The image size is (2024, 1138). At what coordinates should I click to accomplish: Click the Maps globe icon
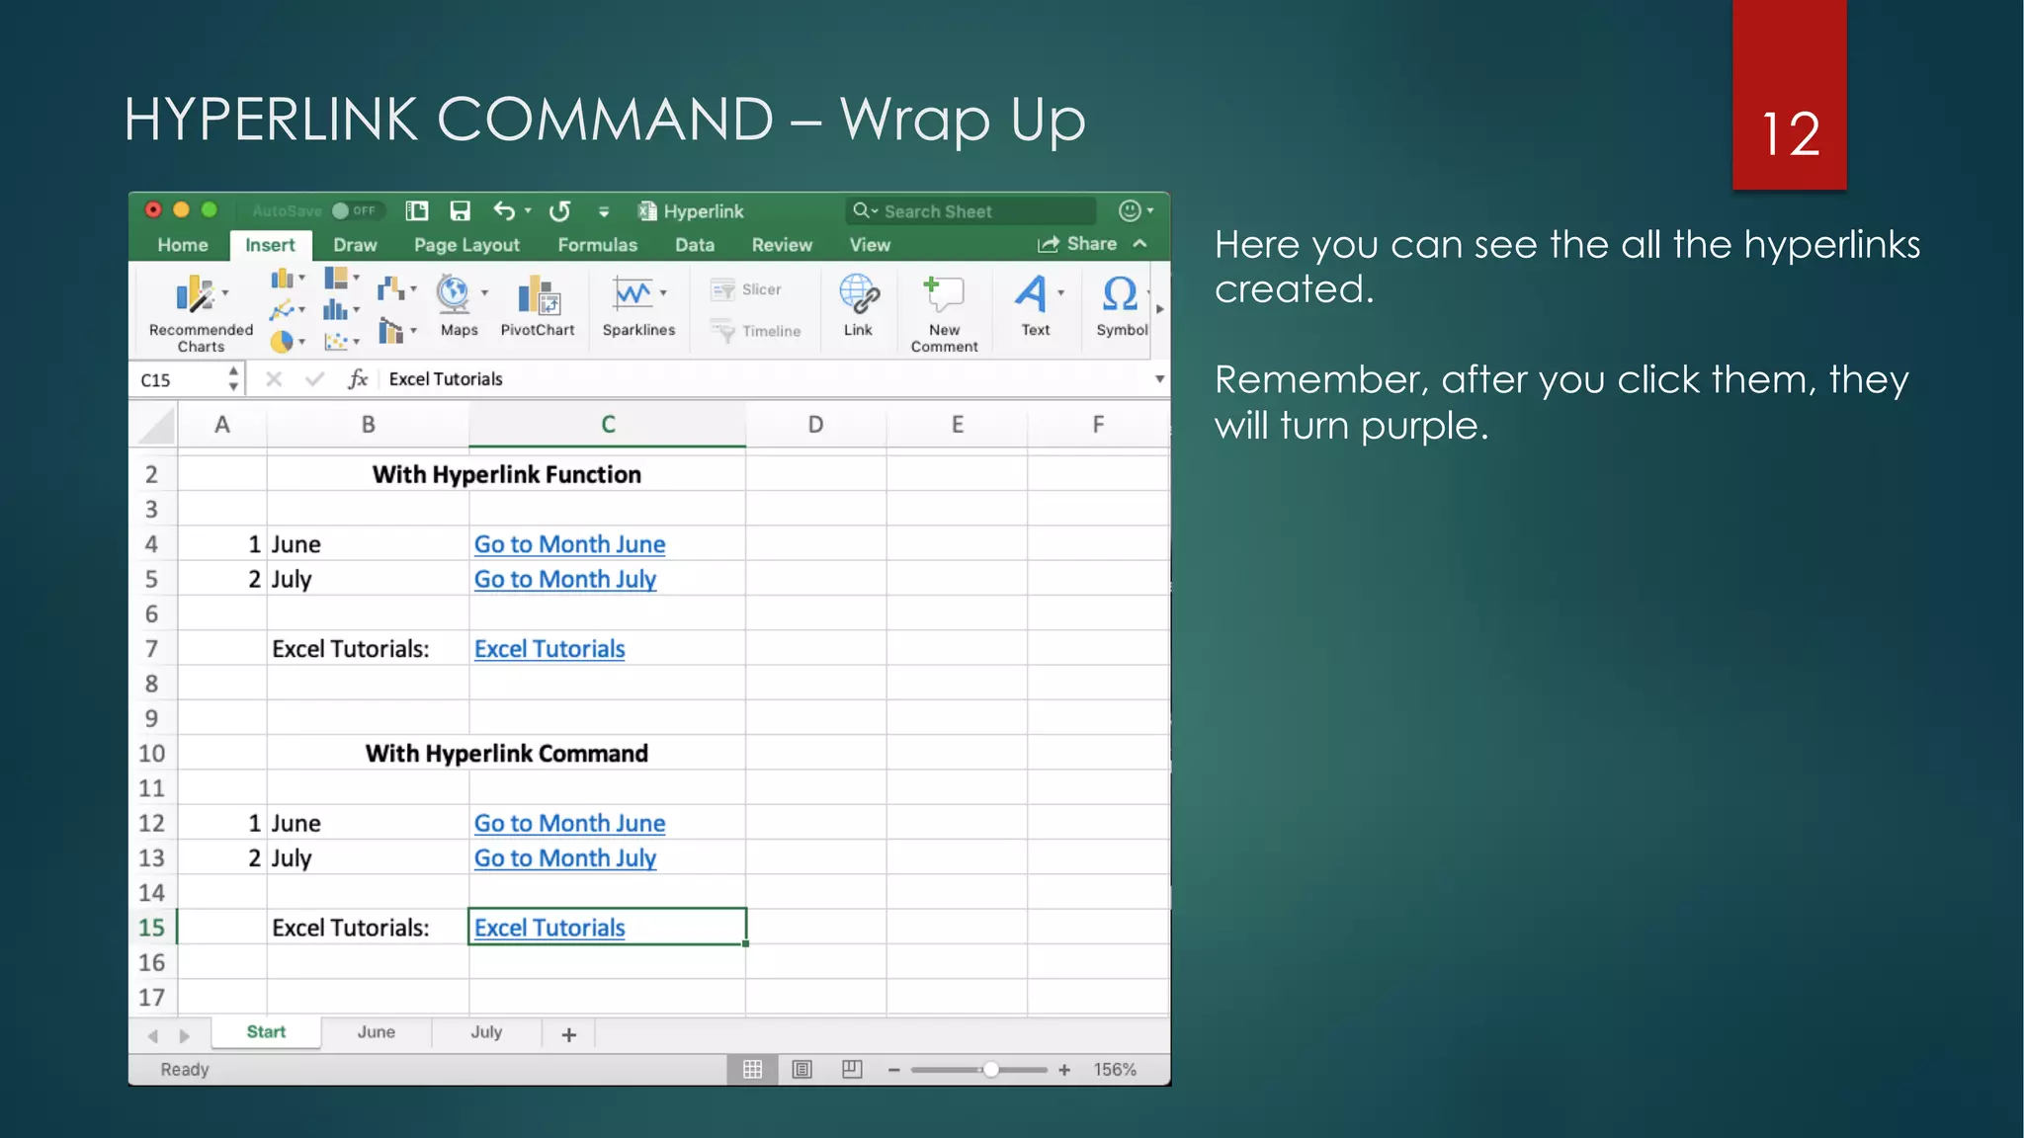tap(454, 293)
